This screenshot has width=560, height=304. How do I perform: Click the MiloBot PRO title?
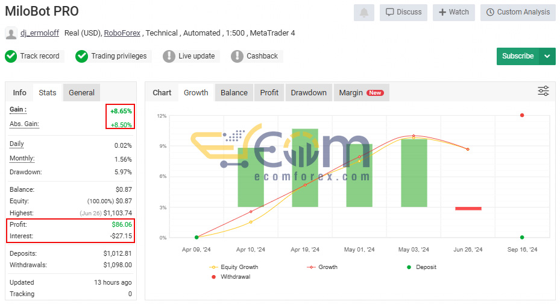(x=42, y=11)
